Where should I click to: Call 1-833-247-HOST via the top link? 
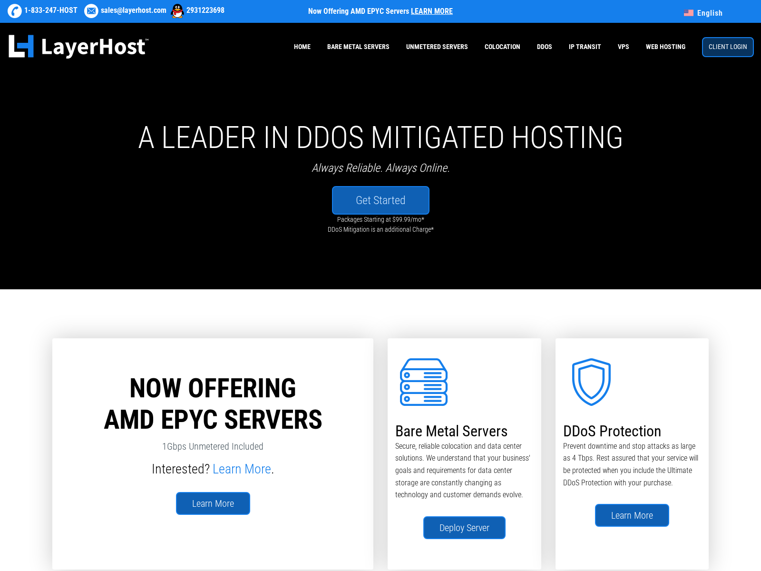(51, 10)
